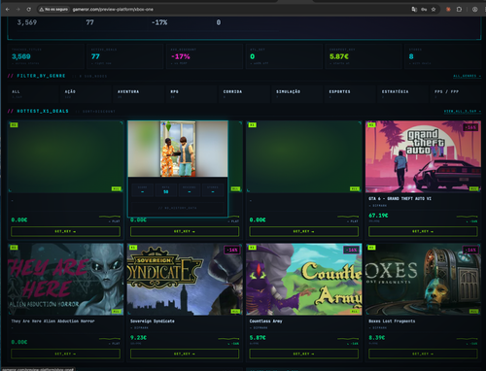Select the ESTRATÉGIA genre filter
Viewport: 486px width, 371px height.
(x=402, y=94)
